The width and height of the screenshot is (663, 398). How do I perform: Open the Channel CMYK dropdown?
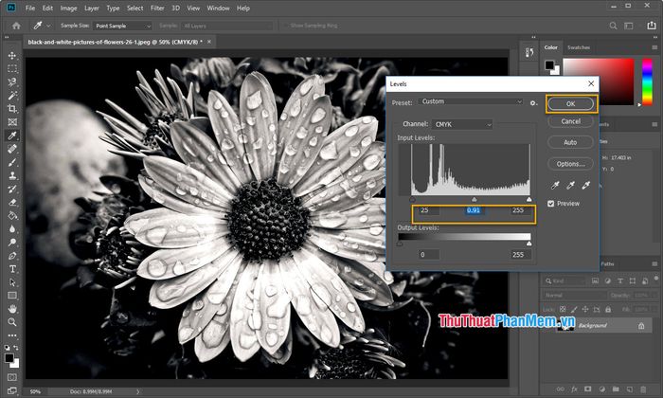[x=462, y=124]
